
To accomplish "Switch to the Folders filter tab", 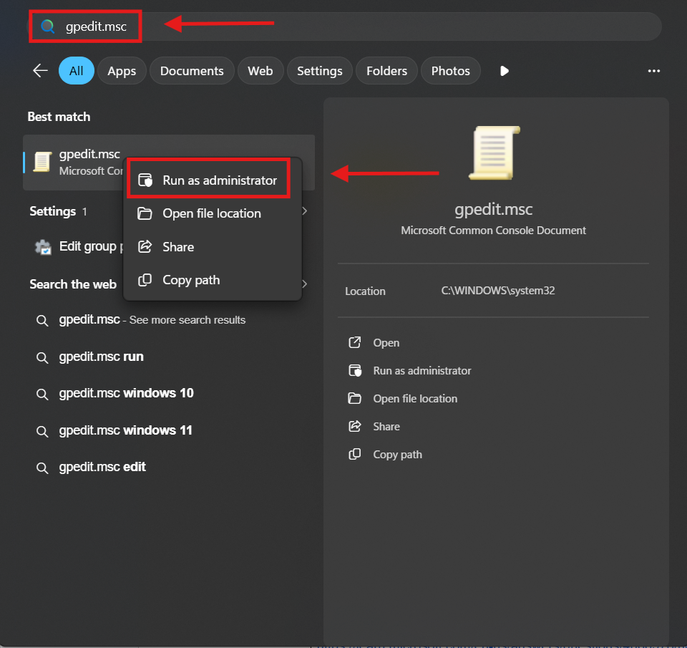I will click(387, 71).
